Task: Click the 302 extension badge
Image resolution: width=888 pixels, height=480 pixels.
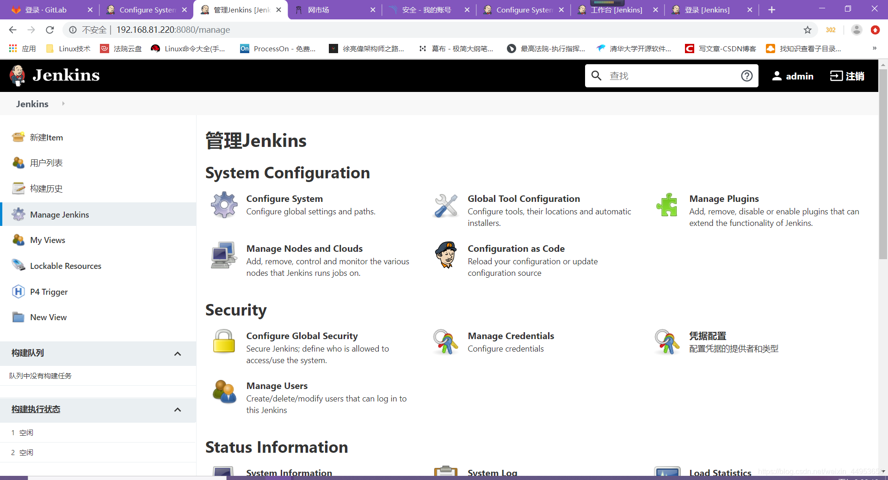Action: (831, 30)
